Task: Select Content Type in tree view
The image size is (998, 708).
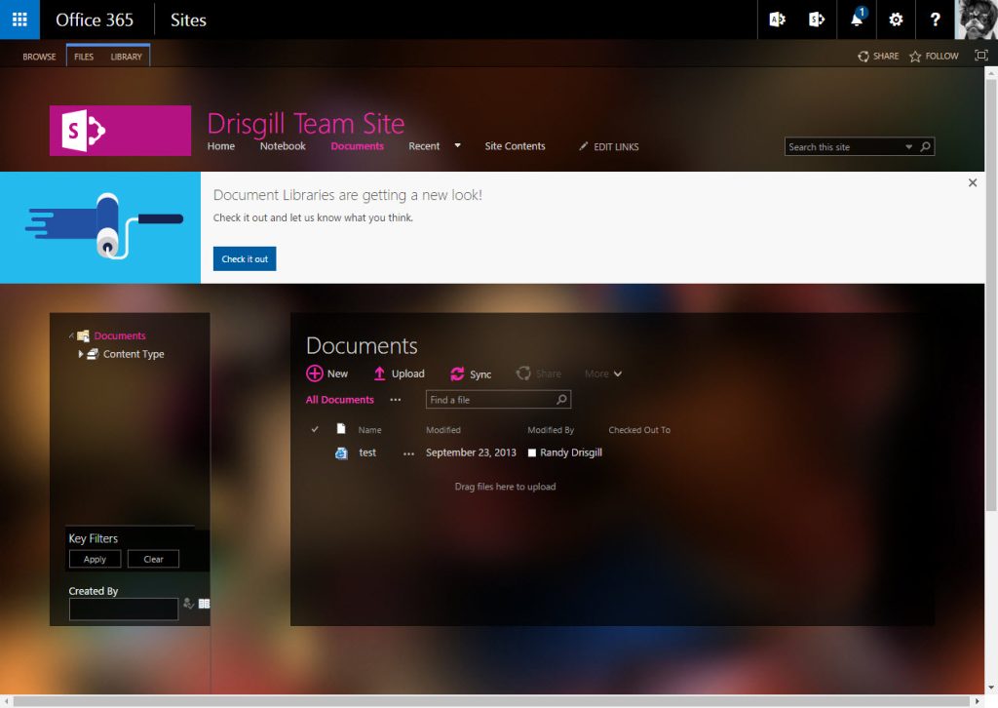Action: 134,354
